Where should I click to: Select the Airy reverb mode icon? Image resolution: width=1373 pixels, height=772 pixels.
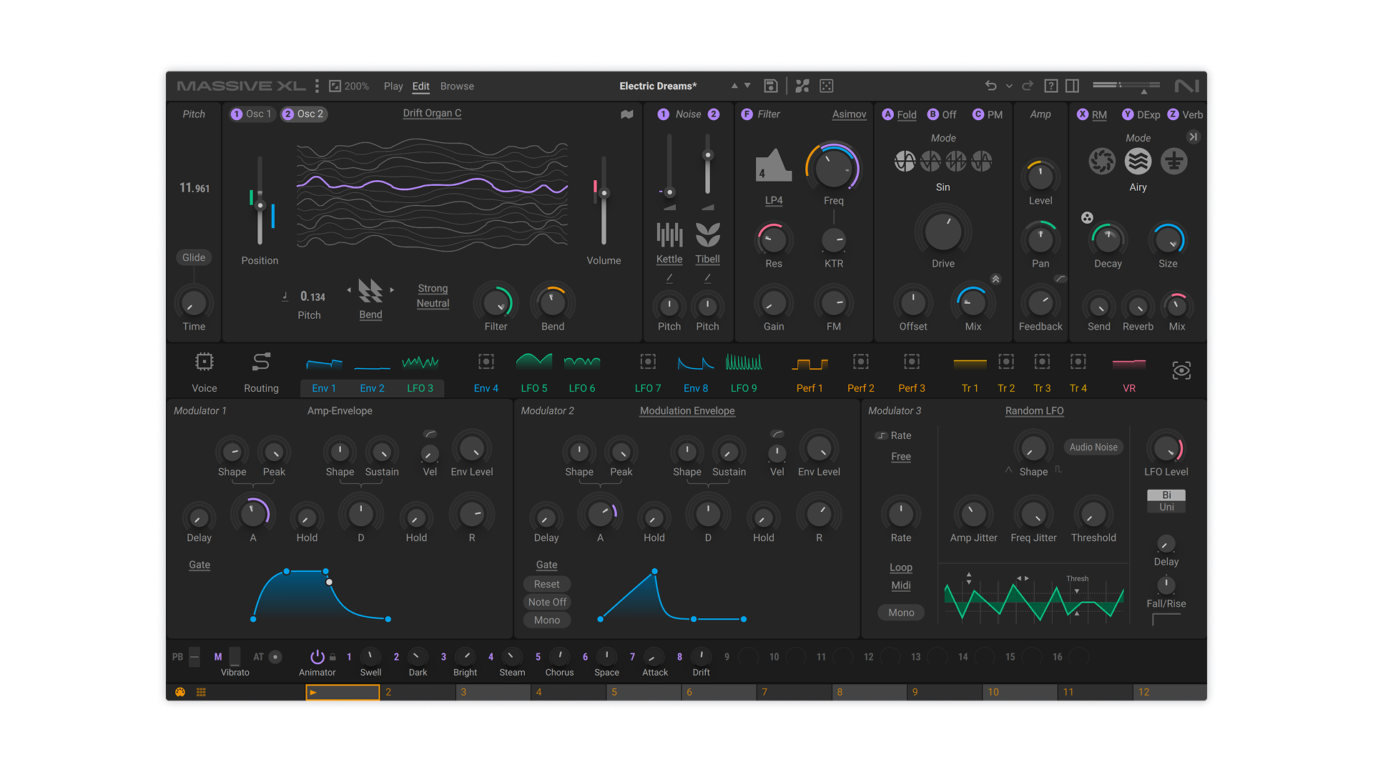[1138, 162]
